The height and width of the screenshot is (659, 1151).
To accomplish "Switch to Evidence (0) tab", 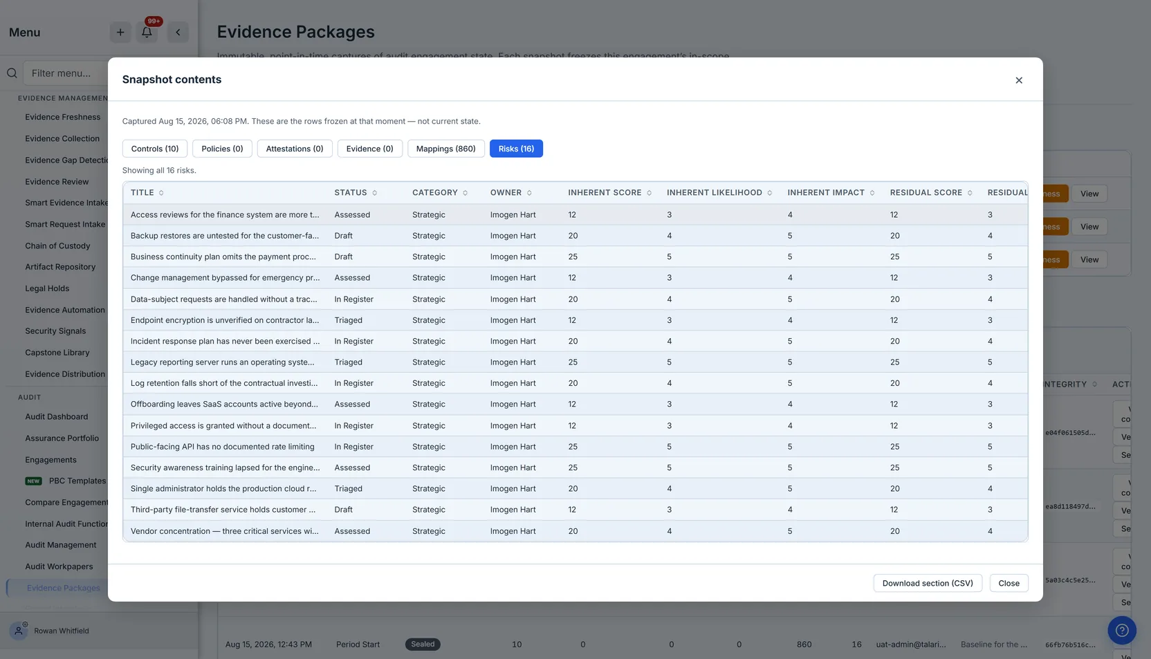I will point(369,149).
